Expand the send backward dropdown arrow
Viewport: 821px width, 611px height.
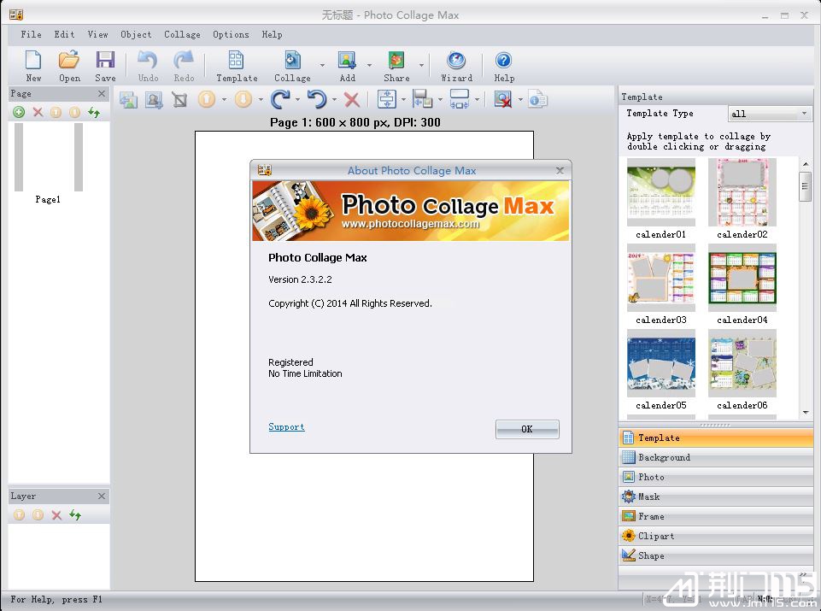pos(261,99)
